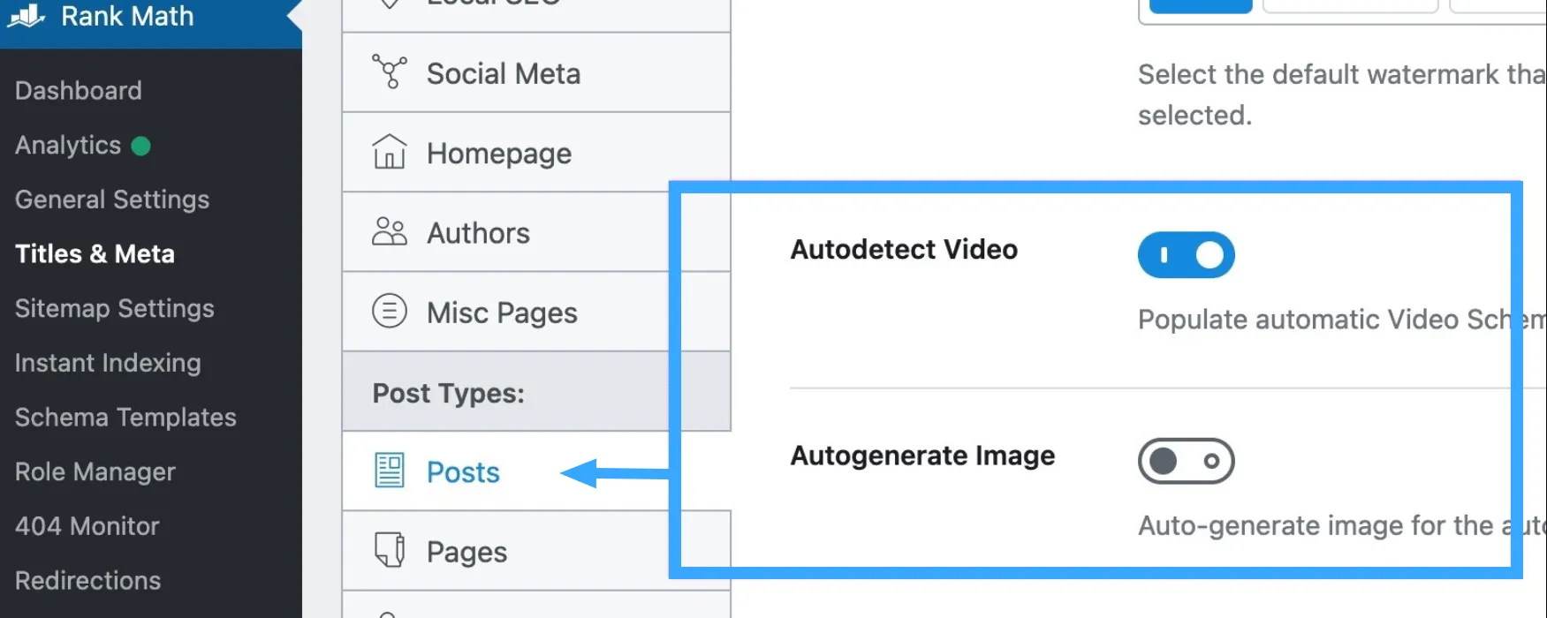
Task: Open the Role Manager link
Action: (x=95, y=472)
